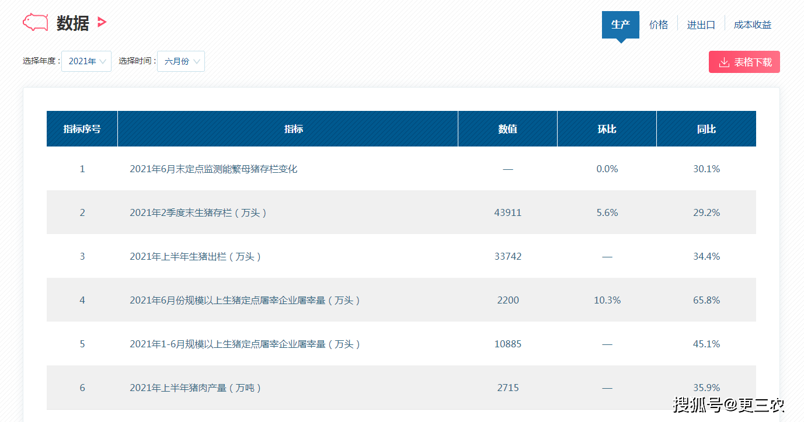Click the value 33742
Image resolution: width=804 pixels, height=422 pixels.
[508, 256]
